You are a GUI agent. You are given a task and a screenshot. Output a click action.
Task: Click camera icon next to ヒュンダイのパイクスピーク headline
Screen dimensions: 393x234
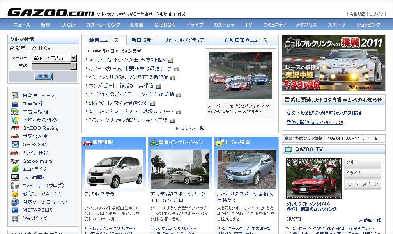click(x=179, y=95)
